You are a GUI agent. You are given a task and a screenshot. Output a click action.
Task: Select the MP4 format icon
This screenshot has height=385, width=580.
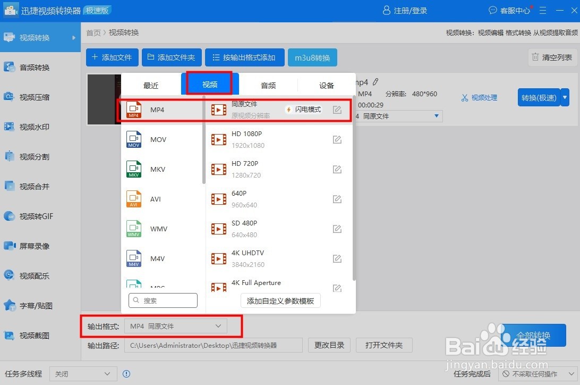pos(133,110)
